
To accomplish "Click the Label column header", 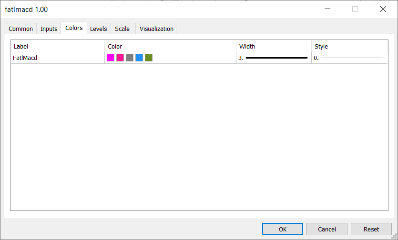I will pyautogui.click(x=58, y=46).
